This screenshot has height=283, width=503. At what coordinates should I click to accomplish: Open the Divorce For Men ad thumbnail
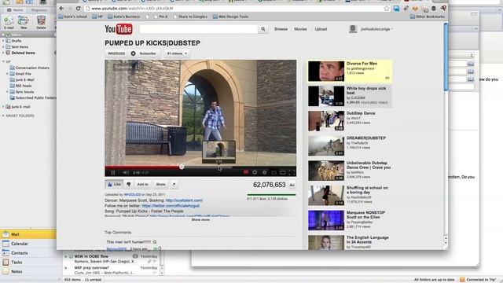326,72
